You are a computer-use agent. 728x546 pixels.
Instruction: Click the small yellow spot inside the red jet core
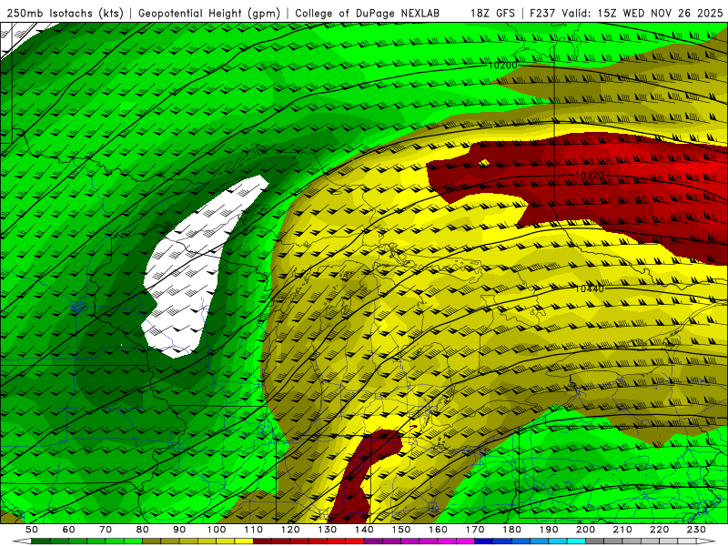484,163
